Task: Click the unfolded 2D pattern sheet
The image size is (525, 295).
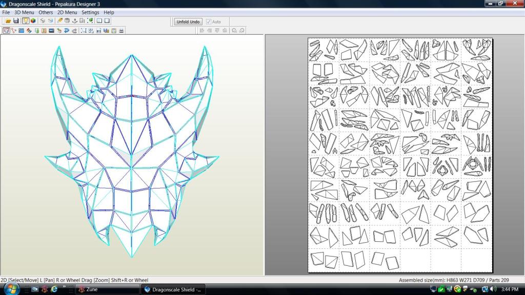Action: [x=400, y=155]
